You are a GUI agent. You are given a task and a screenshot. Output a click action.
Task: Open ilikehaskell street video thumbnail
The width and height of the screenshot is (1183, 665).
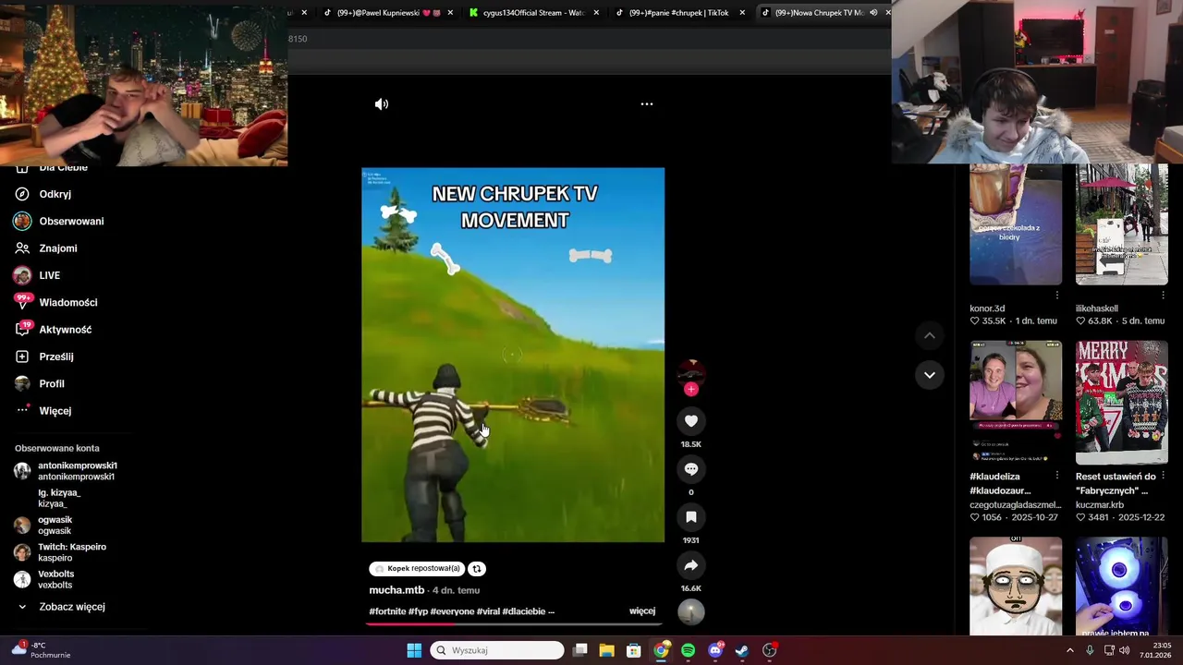1122,224
